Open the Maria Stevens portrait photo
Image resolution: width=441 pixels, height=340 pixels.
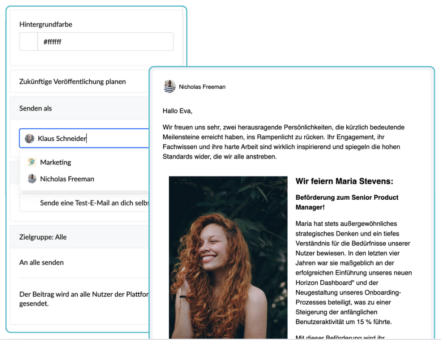click(x=228, y=257)
